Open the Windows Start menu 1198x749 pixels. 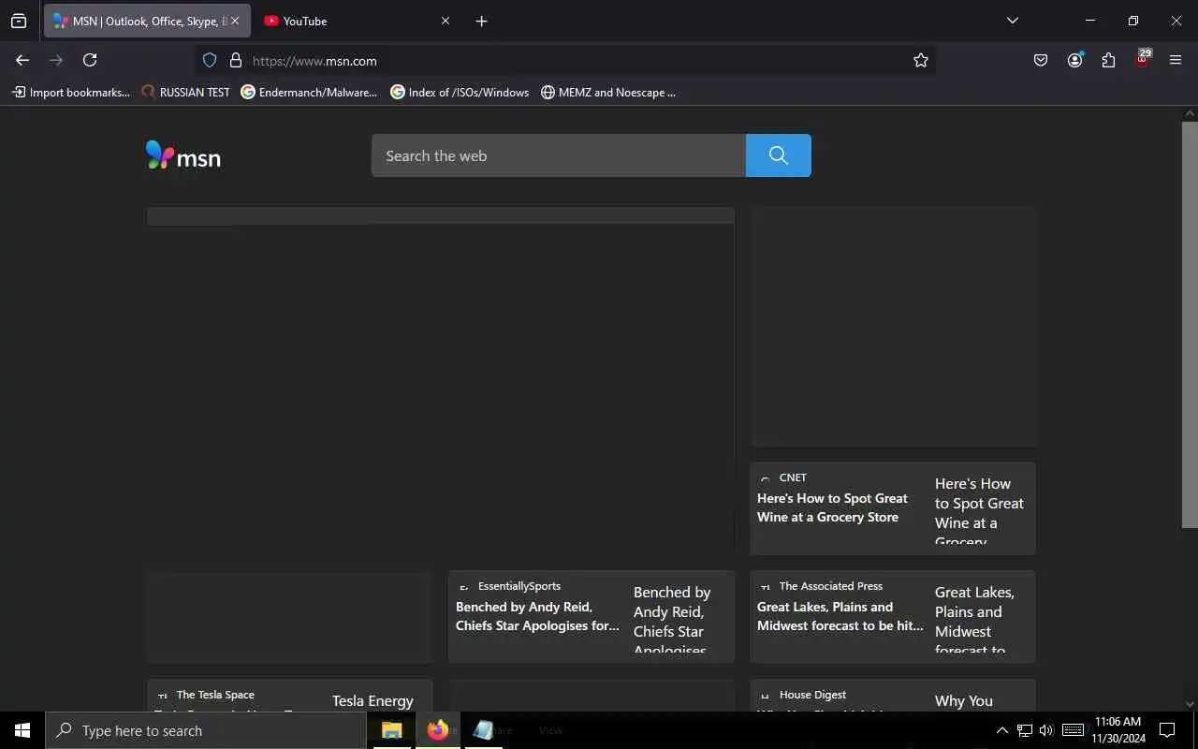pos(22,730)
